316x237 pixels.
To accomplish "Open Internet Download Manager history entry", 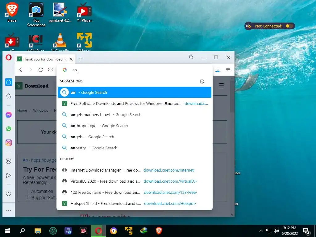I will (x=135, y=170).
